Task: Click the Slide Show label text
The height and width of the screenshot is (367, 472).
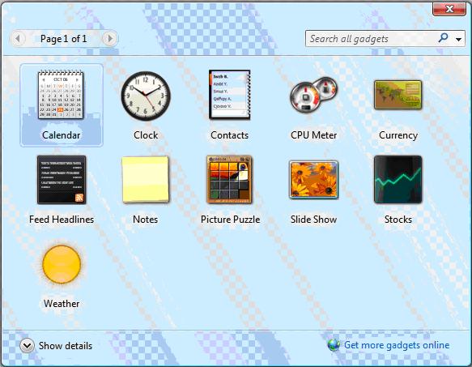Action: click(x=313, y=220)
